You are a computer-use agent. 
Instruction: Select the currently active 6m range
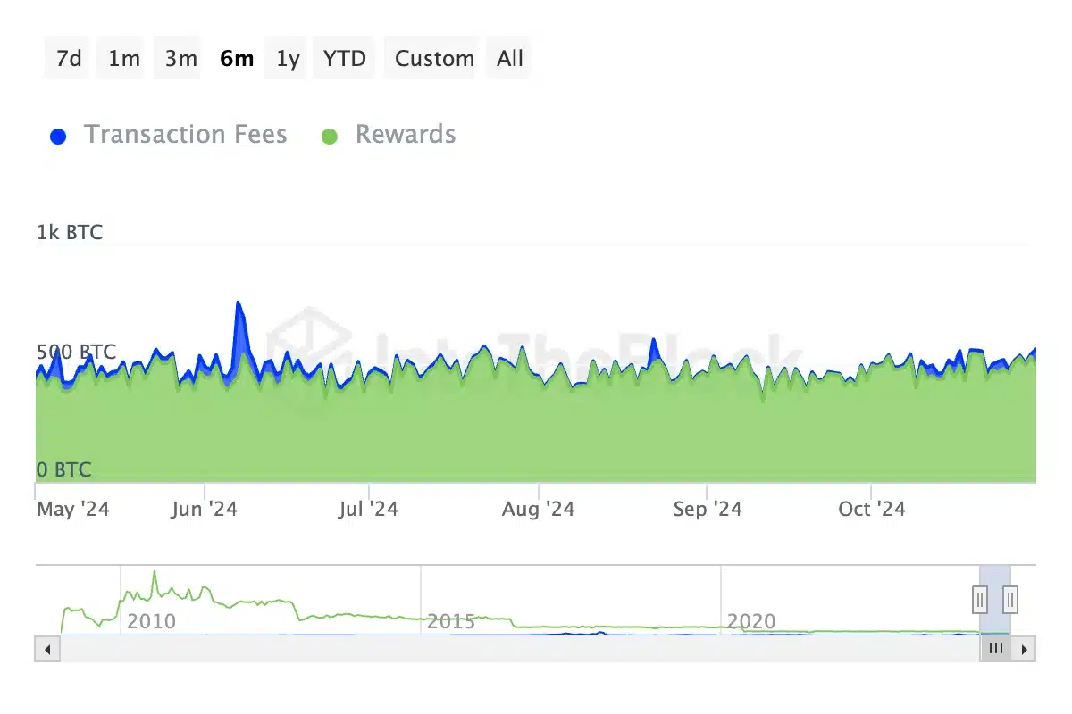236,57
